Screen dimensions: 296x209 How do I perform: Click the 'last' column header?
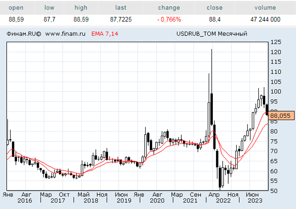(121, 8)
